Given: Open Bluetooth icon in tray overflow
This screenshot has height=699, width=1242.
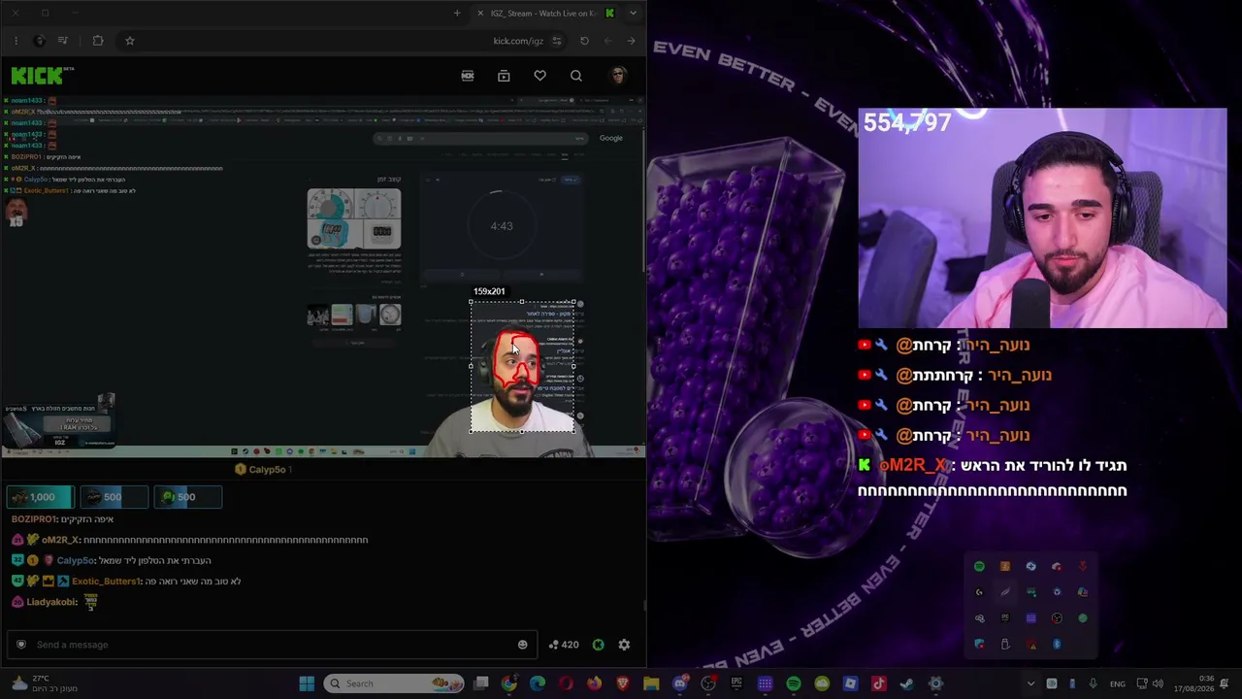Looking at the screenshot, I should click(1057, 644).
